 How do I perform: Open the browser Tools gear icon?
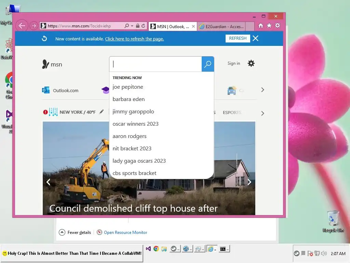pos(278,25)
